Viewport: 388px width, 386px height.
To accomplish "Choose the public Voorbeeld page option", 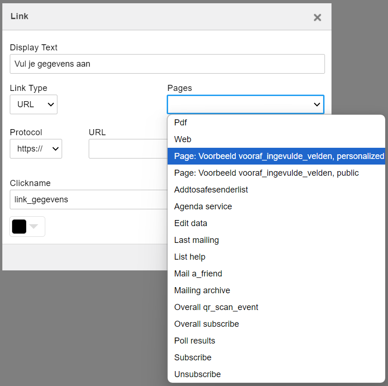I will (266, 173).
